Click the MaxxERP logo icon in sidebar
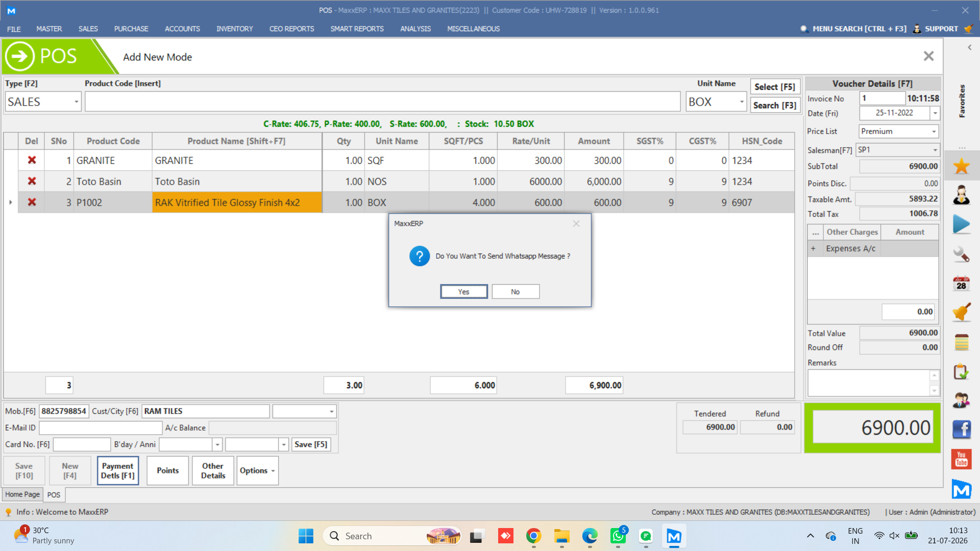 click(x=961, y=489)
